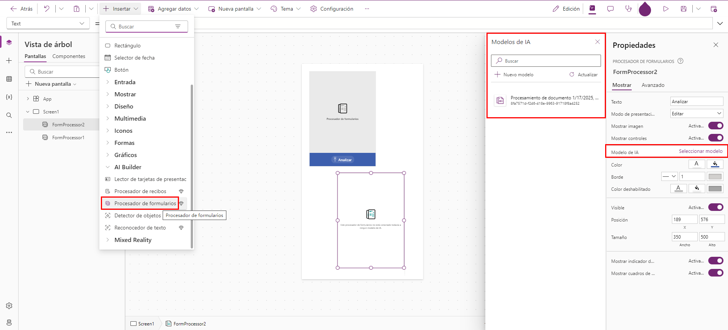Click Screen1 in the bottom breadcrumb
The height and width of the screenshot is (330, 728).
pyautogui.click(x=143, y=324)
